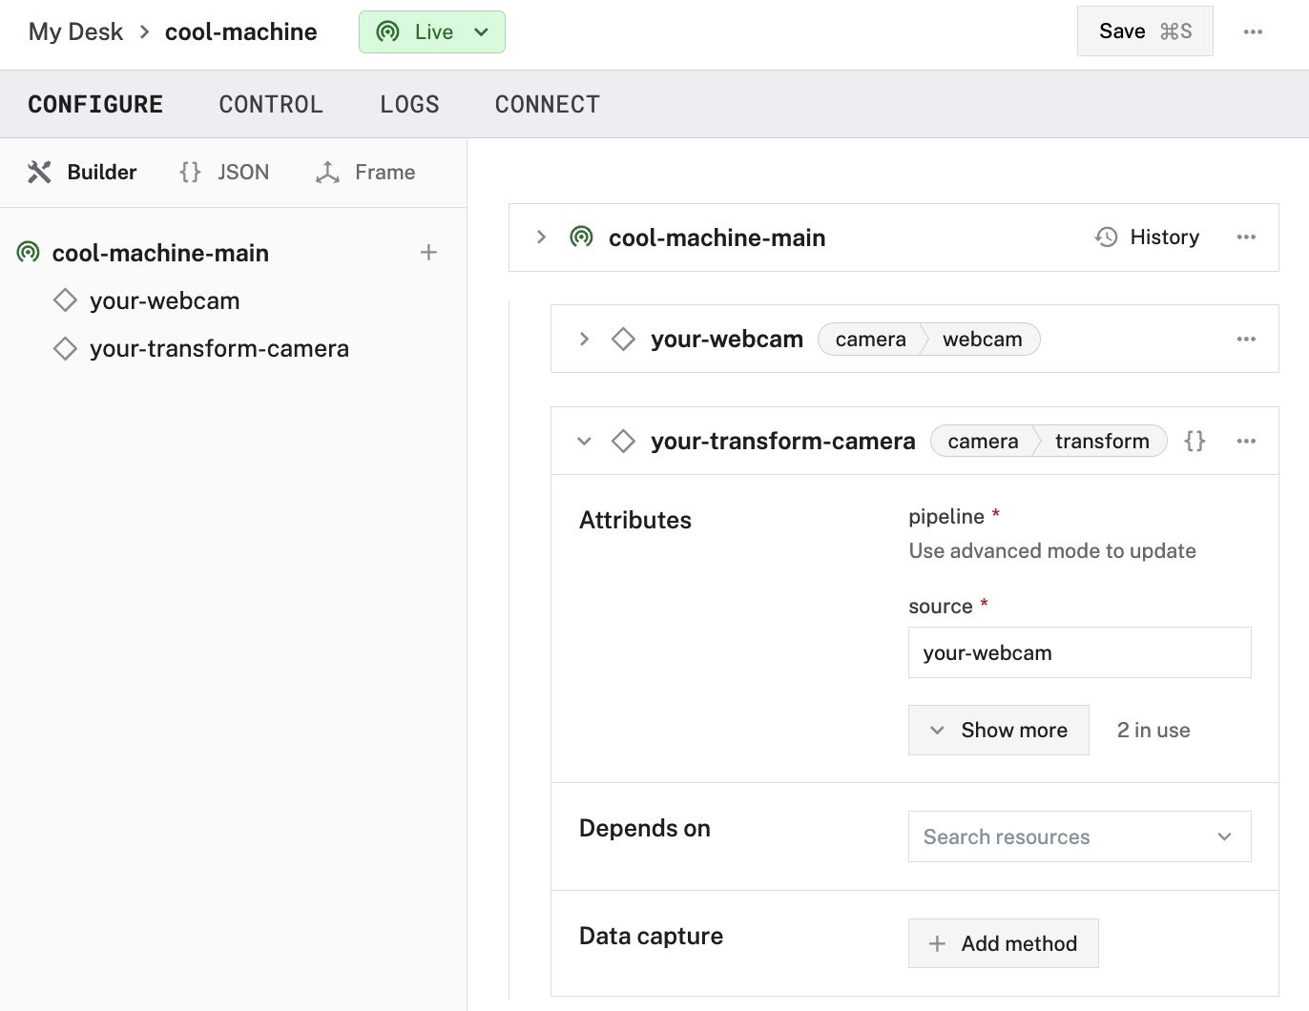Image resolution: width=1309 pixels, height=1011 pixels.
Task: Select the Builder wrench icon
Action: point(39,172)
